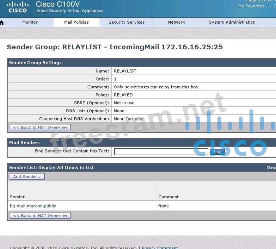
Task: Open the System Administration menu
Action: tap(232, 22)
